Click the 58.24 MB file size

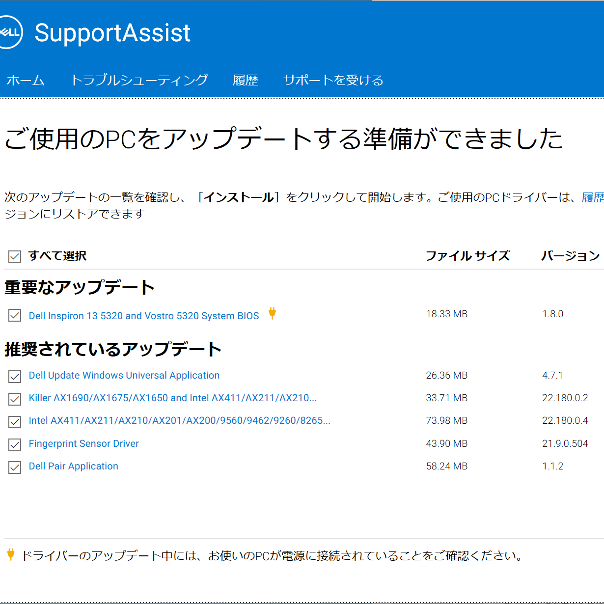click(447, 466)
